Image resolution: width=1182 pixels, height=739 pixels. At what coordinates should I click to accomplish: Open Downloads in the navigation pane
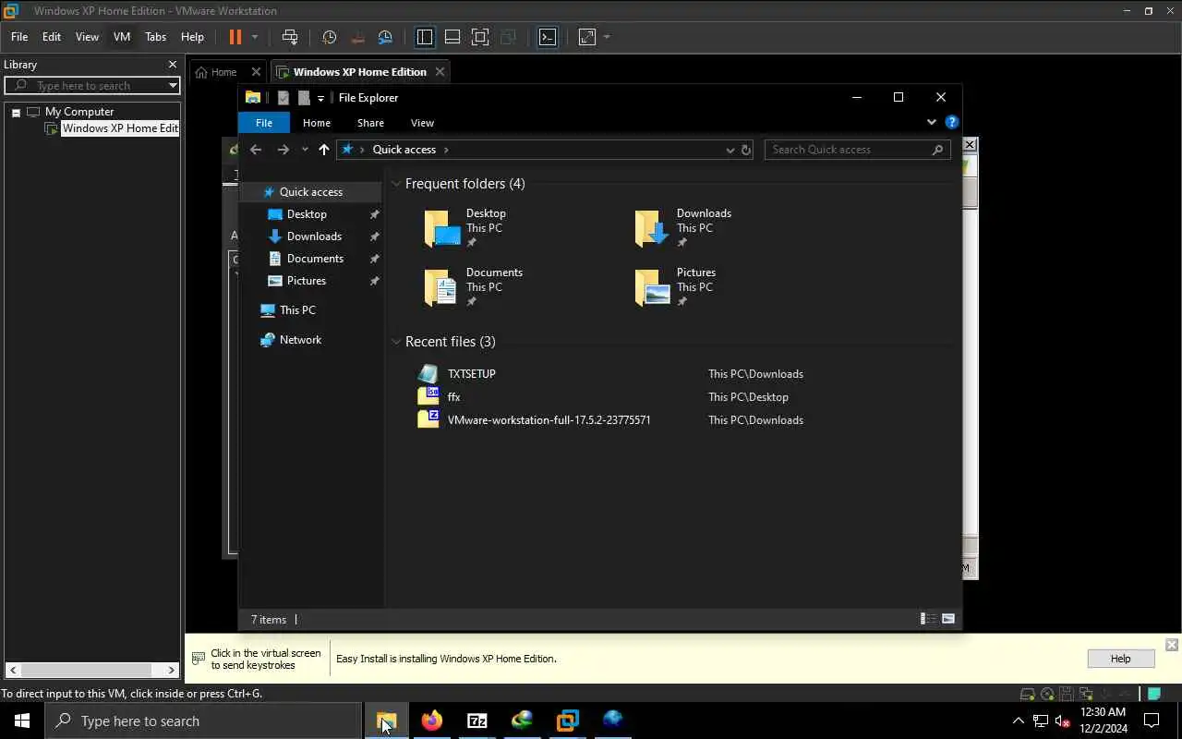pyautogui.click(x=313, y=236)
